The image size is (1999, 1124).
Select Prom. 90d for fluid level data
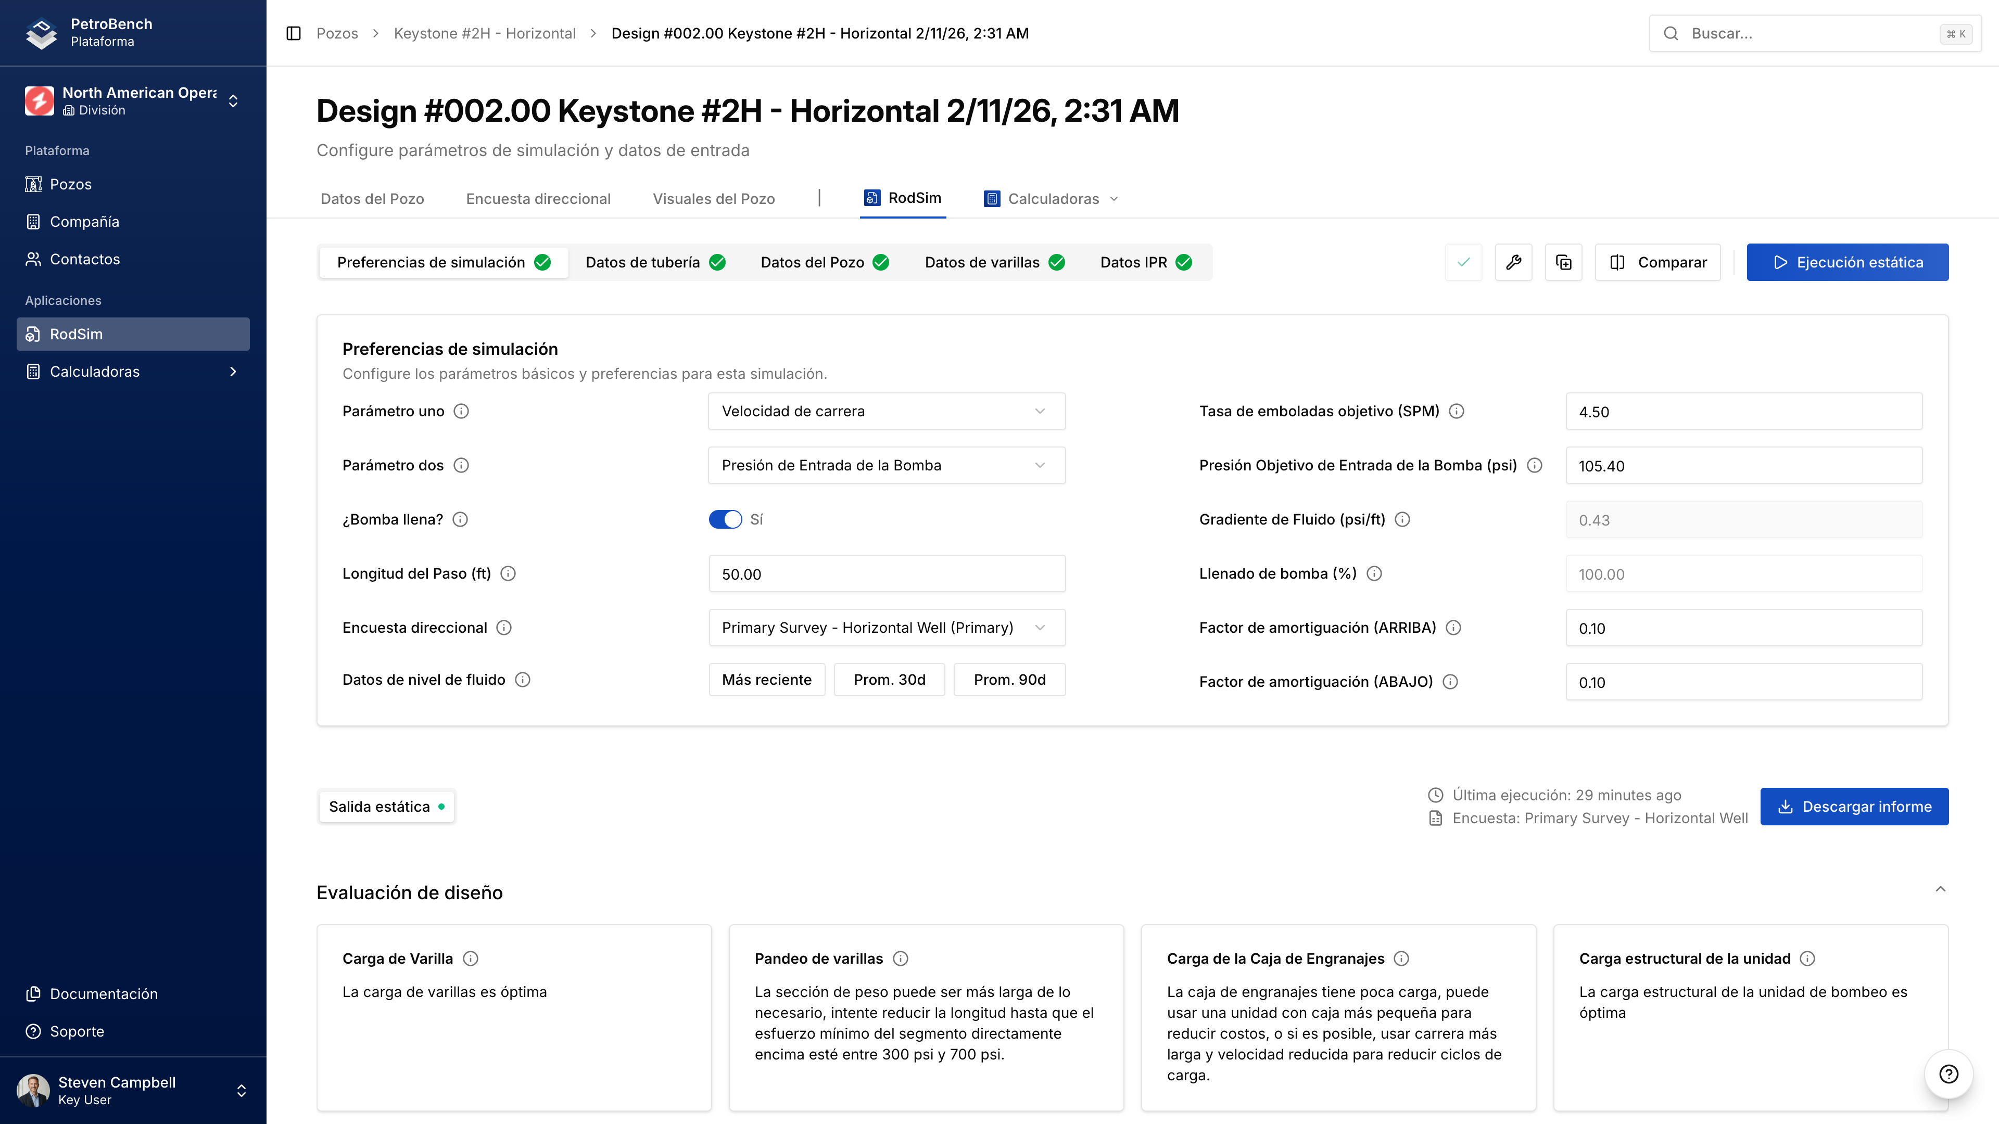click(1009, 680)
